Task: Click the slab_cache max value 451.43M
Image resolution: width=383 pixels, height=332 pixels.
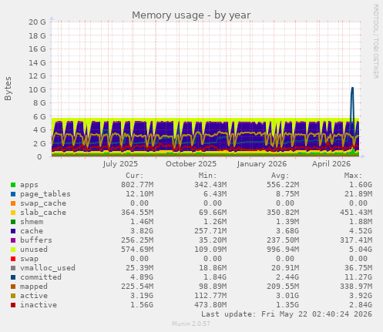Action: [x=356, y=213]
